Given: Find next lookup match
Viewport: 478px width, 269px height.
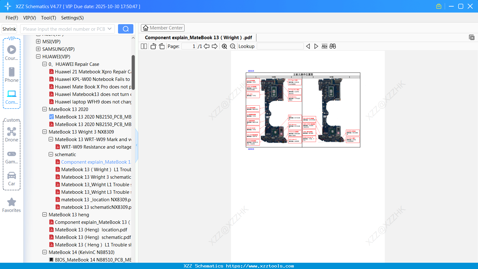Looking at the screenshot, I should coord(316,46).
